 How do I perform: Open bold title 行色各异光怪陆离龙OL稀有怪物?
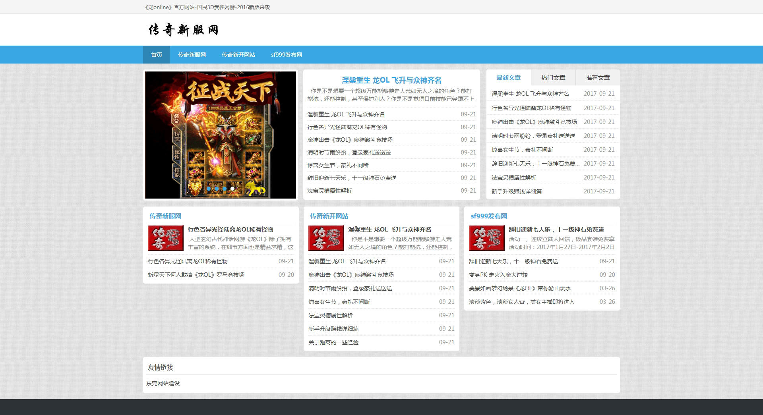pyautogui.click(x=230, y=230)
